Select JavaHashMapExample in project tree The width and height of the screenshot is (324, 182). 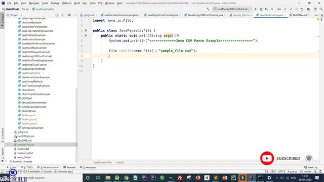tap(34, 48)
